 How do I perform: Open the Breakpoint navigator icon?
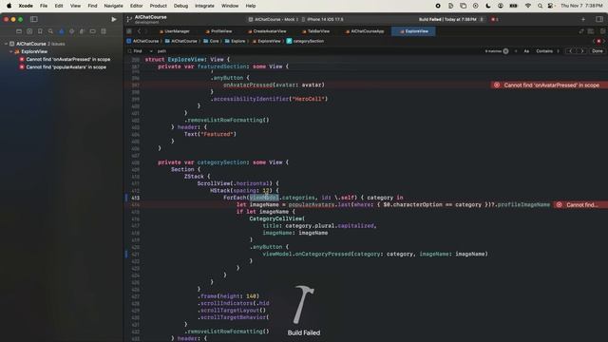click(93, 31)
